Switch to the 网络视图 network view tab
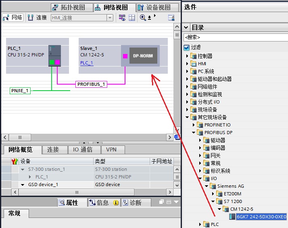 point(115,8)
